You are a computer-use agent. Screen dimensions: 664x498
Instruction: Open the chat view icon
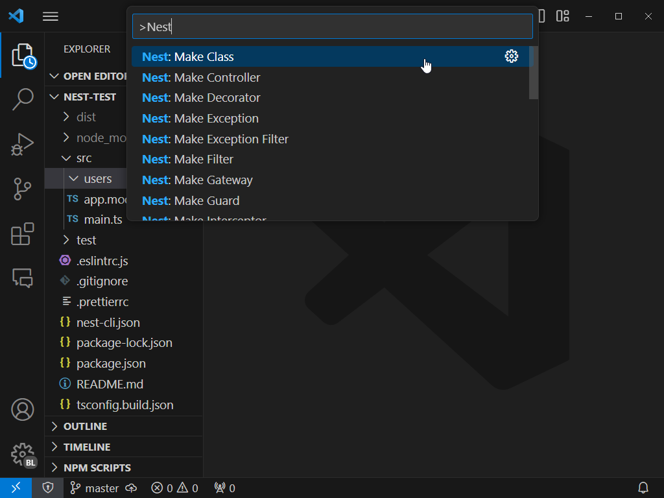coord(23,278)
